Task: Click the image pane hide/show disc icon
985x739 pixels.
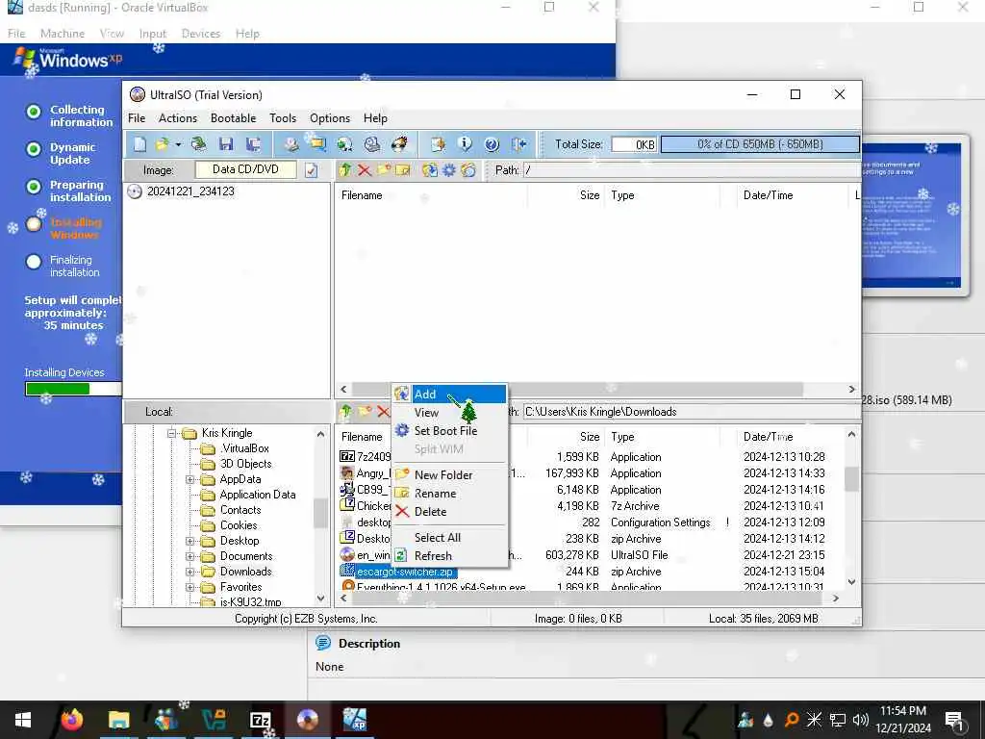Action: tap(468, 169)
